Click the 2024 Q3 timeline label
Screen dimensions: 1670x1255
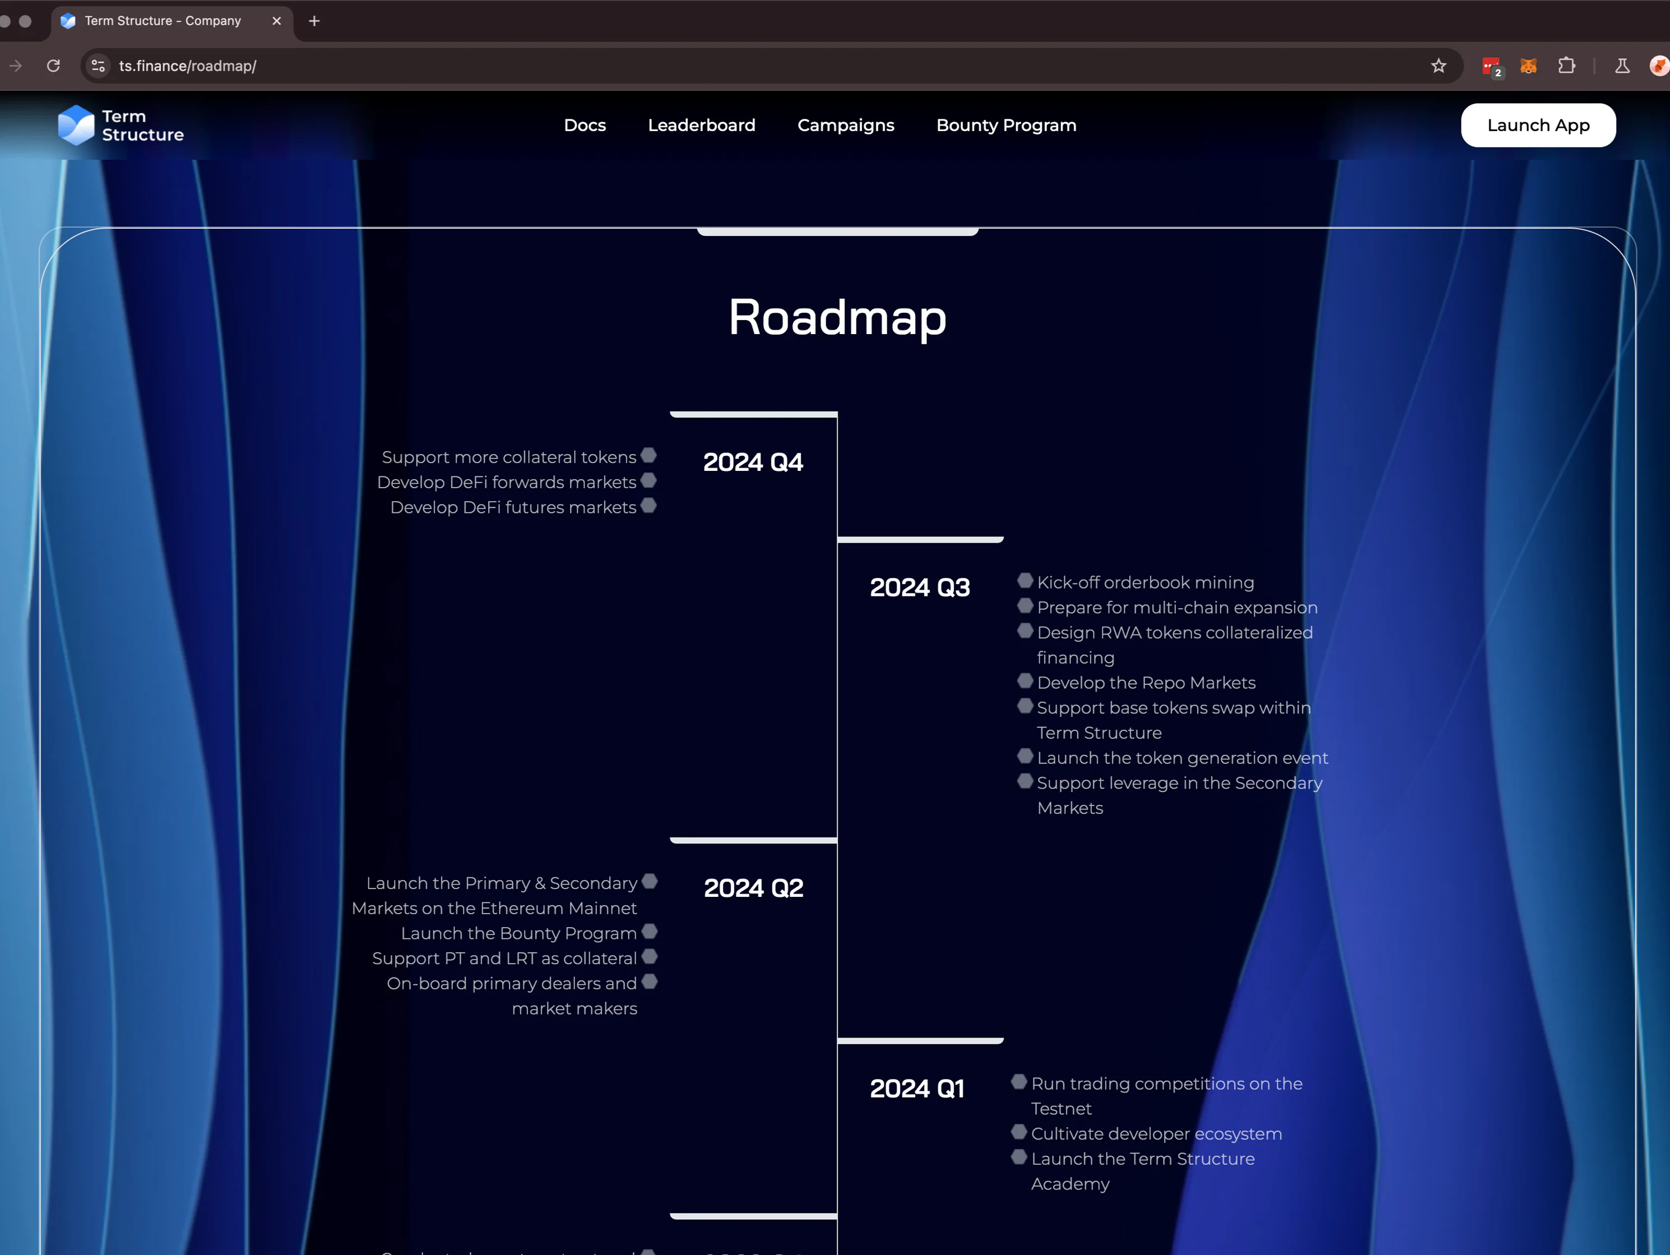tap(920, 587)
